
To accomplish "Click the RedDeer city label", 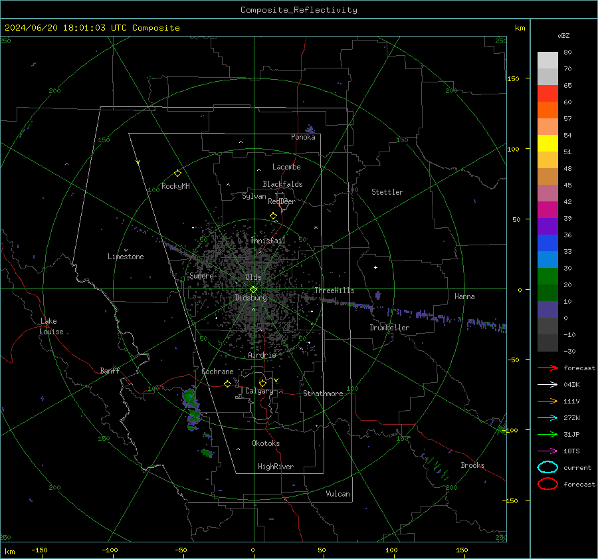I will coord(282,201).
